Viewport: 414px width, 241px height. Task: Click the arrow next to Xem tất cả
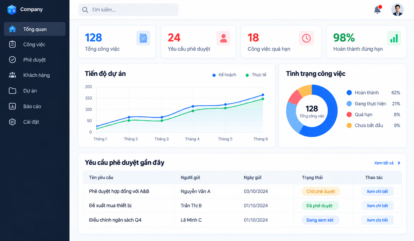click(399, 163)
